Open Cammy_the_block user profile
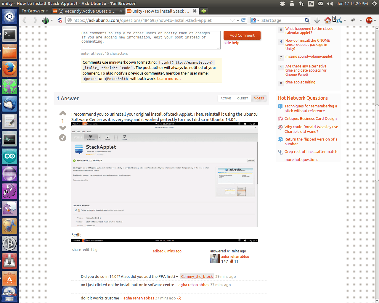 (x=197, y=276)
